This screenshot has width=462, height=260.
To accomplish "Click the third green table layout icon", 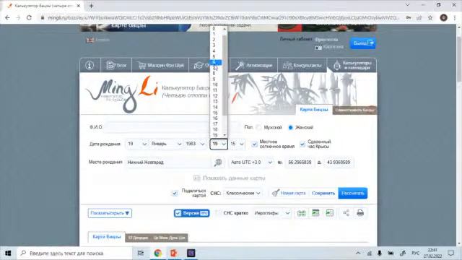I will click(330, 212).
